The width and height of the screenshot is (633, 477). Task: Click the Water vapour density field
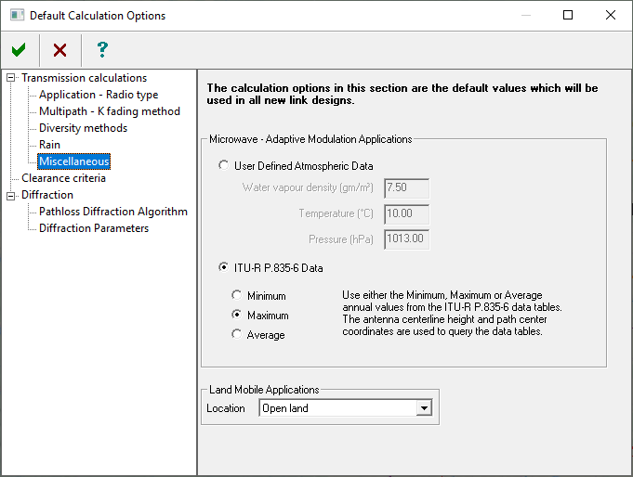(405, 188)
